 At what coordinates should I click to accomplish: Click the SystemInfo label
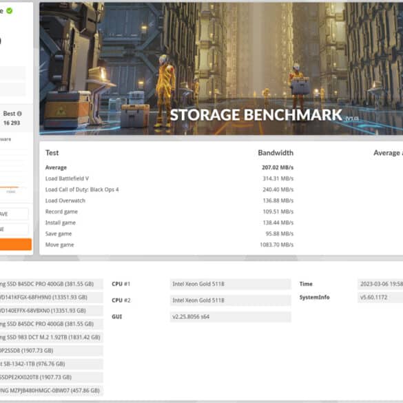pos(314,298)
